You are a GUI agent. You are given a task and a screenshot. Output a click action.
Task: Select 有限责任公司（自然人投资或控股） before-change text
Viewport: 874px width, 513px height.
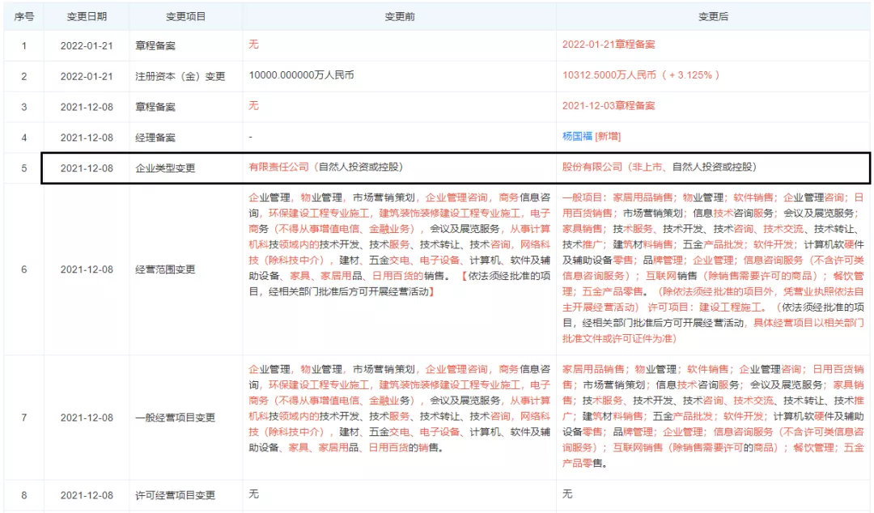325,167
